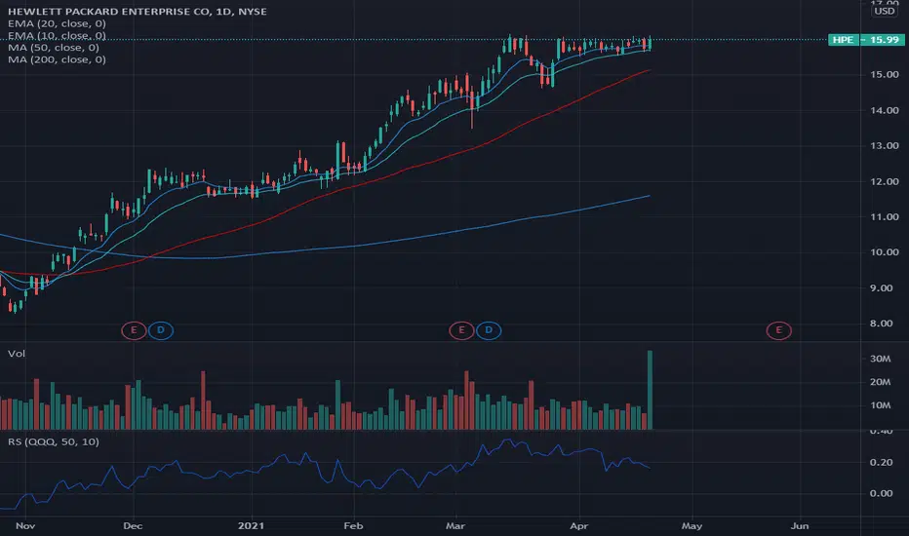Open the March dividend D marker

coord(489,330)
